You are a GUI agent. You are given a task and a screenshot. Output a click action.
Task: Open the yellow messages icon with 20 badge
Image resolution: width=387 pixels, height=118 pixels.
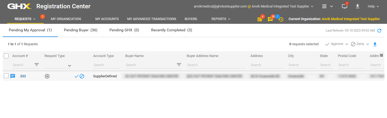point(270,19)
